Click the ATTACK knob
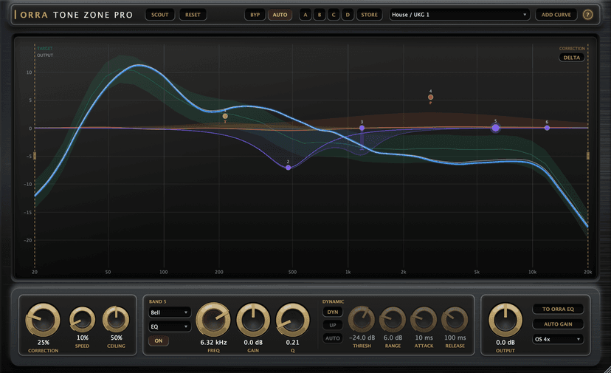This screenshot has height=373, width=611. point(424,320)
